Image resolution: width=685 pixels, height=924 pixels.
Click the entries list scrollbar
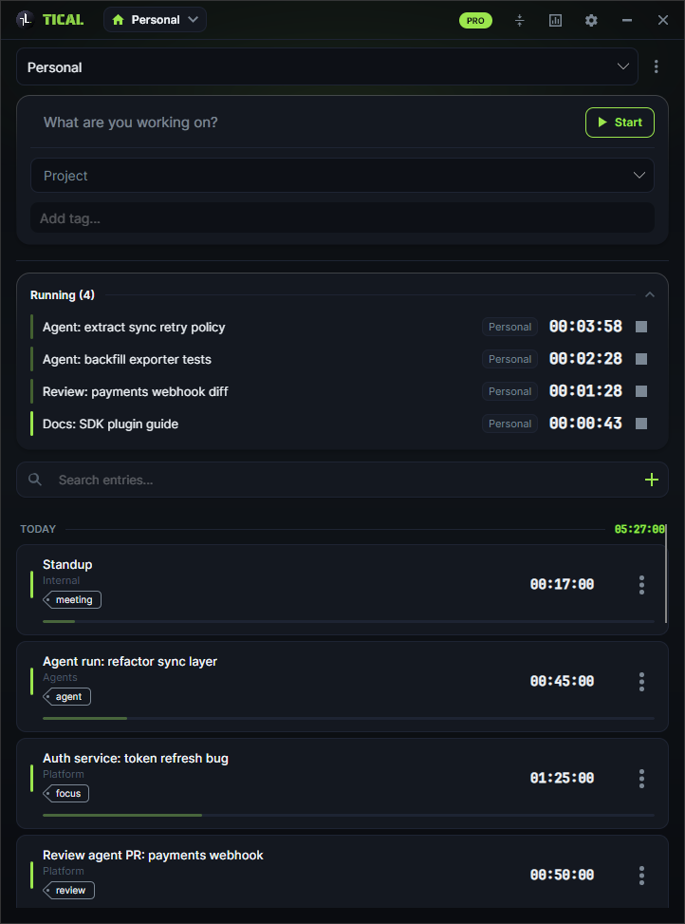tap(667, 575)
